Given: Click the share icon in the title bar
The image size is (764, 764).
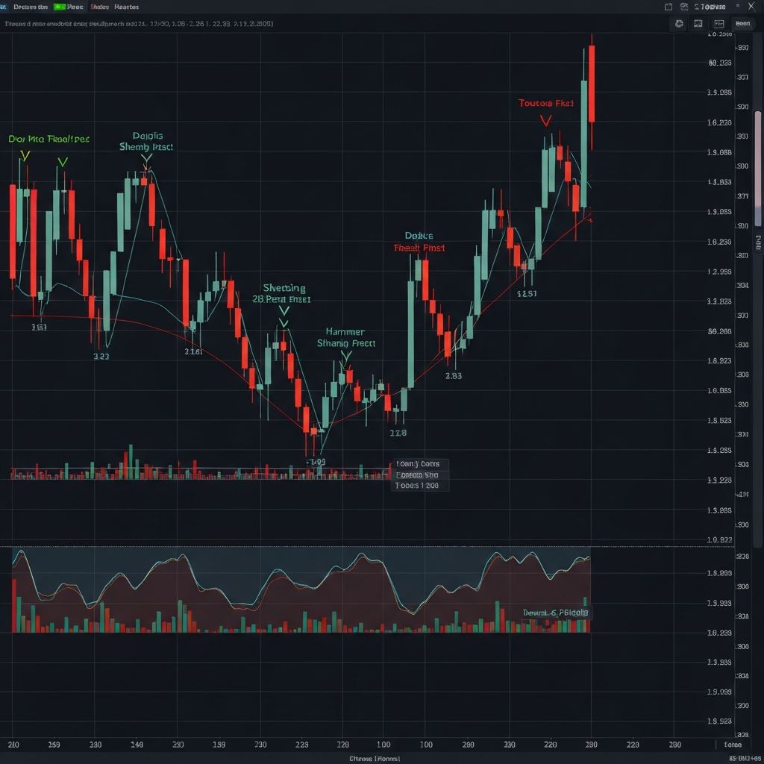Looking at the screenshot, I should point(668,7).
